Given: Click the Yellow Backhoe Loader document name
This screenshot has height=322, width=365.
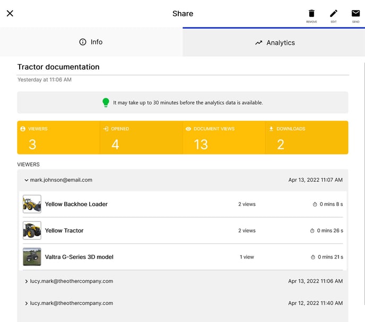Looking at the screenshot, I should click(x=76, y=204).
